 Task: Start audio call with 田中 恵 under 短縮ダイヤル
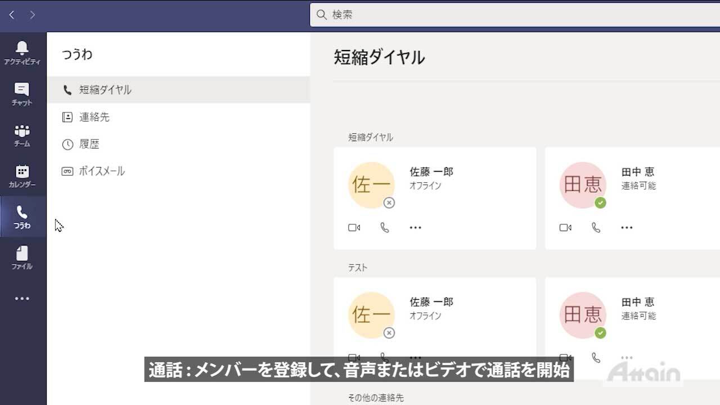point(596,228)
